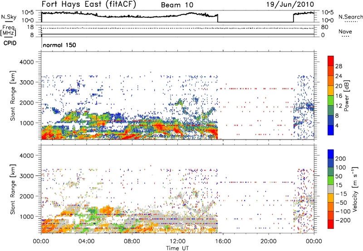Pick the light green segment of the velocity colorbar
Viewport: 363px width, 251px height.
pyautogui.click(x=331, y=180)
